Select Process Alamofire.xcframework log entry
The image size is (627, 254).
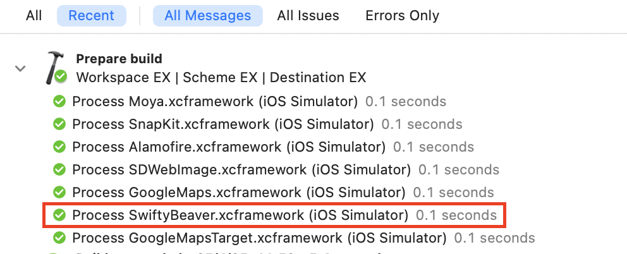tap(264, 147)
